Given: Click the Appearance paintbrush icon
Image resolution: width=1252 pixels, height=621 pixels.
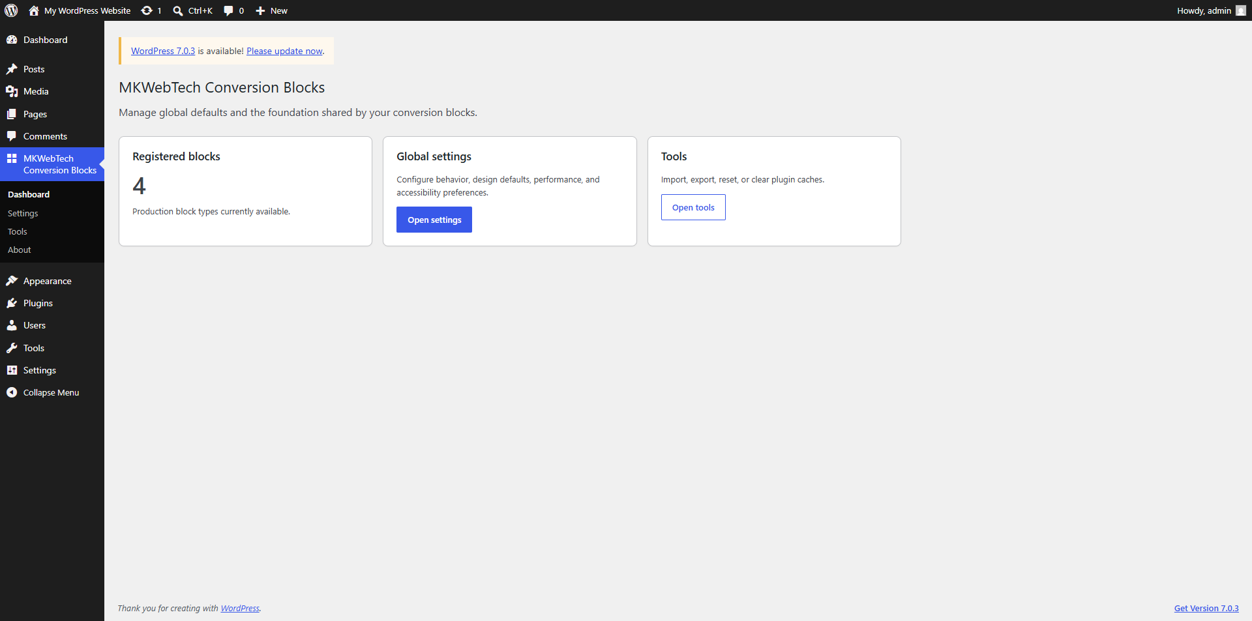Looking at the screenshot, I should 12,281.
